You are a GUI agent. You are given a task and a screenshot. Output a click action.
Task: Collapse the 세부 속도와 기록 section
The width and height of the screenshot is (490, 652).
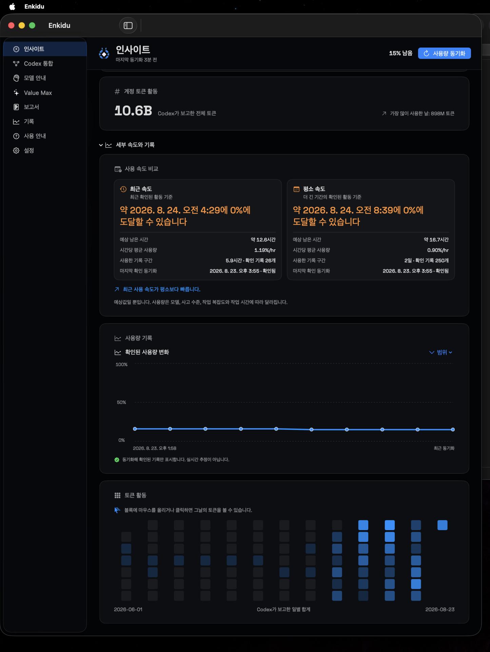point(101,145)
